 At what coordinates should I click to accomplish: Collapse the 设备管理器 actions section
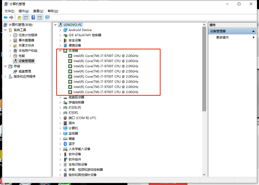click(x=253, y=31)
